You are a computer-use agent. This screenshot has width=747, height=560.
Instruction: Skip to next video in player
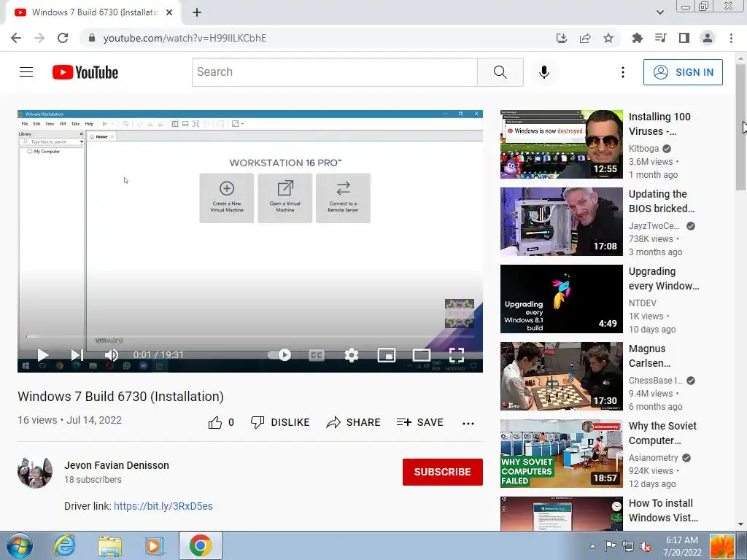tap(77, 355)
